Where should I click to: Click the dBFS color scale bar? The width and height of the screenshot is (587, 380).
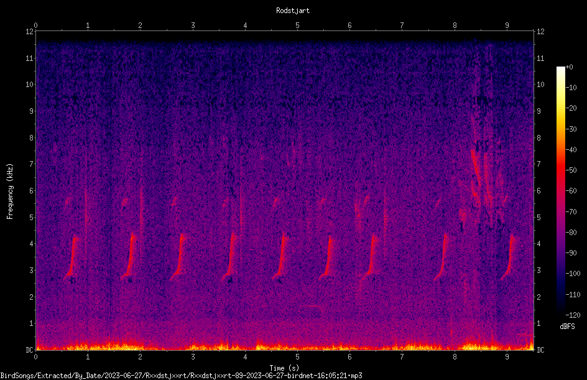(560, 191)
